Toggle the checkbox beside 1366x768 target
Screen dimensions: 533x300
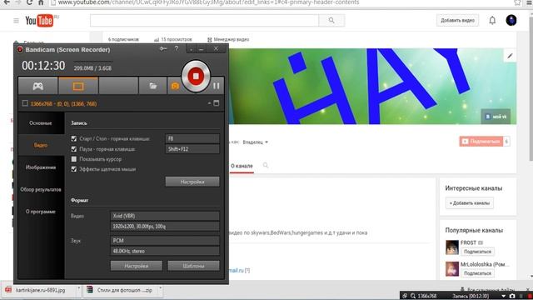click(x=25, y=103)
